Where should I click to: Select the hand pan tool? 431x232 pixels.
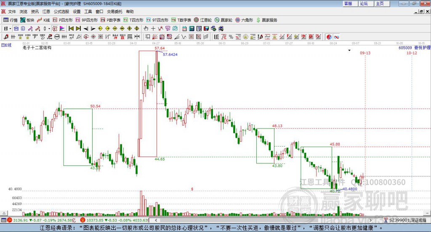pyautogui.click(x=146, y=29)
